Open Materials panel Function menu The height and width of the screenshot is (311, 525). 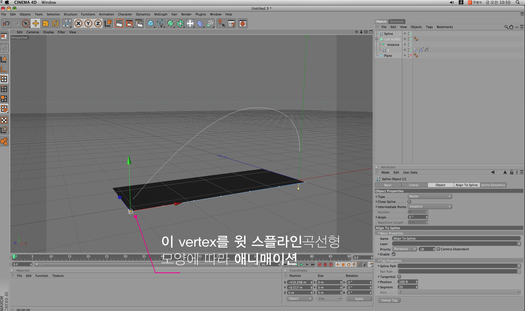[x=42, y=276]
